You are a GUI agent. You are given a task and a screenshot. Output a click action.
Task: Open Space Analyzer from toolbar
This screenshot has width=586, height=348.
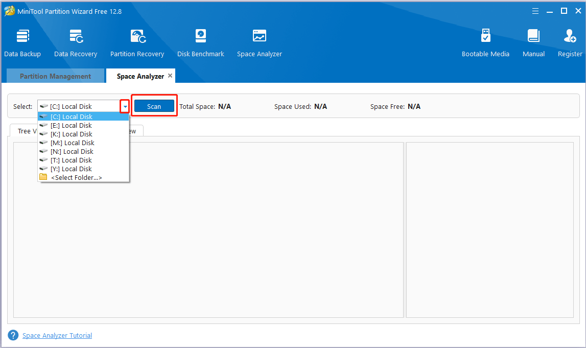(x=260, y=43)
